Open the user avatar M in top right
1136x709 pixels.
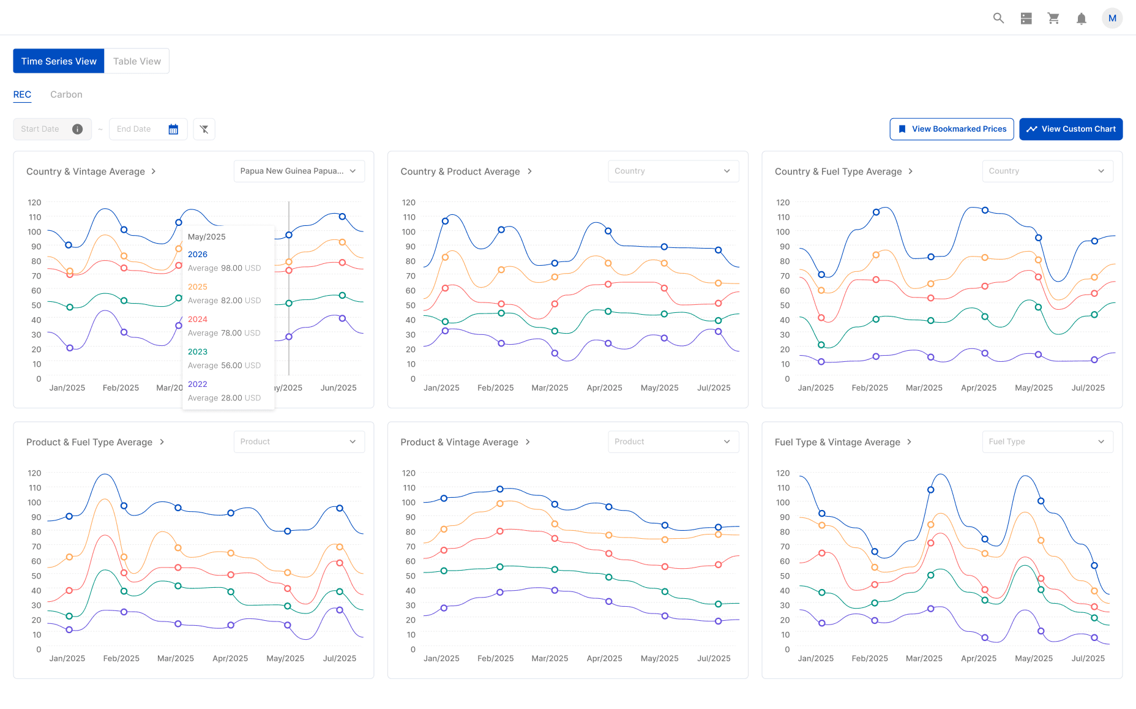(x=1112, y=18)
